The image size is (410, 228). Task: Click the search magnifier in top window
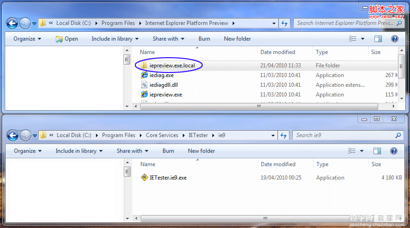(x=399, y=23)
